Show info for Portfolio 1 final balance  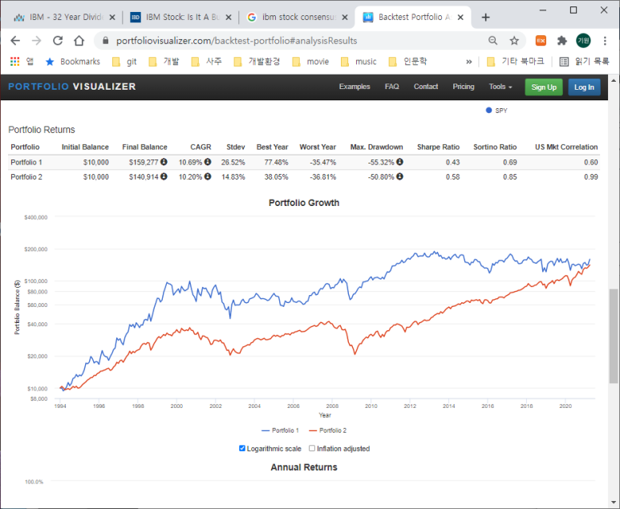click(164, 162)
